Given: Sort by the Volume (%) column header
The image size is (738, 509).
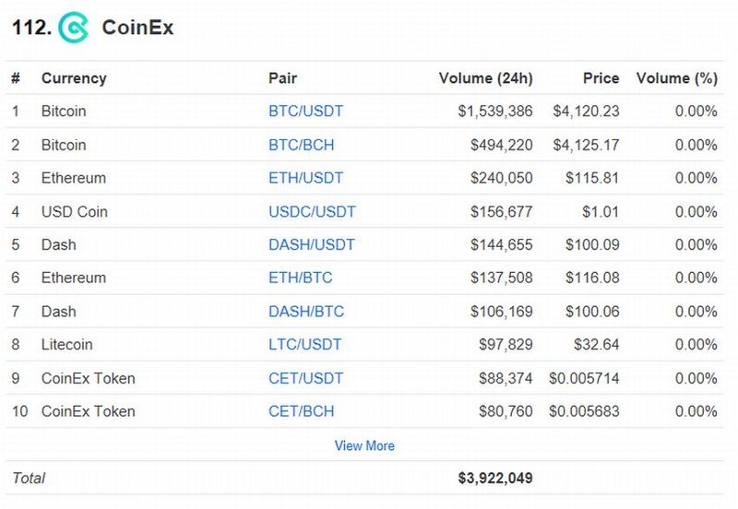Looking at the screenshot, I should (676, 78).
